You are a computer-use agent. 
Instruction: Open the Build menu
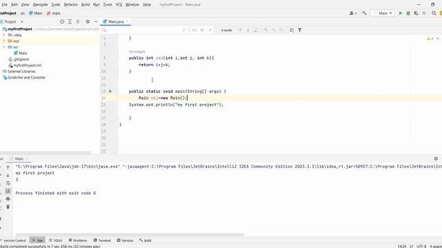[x=86, y=5]
